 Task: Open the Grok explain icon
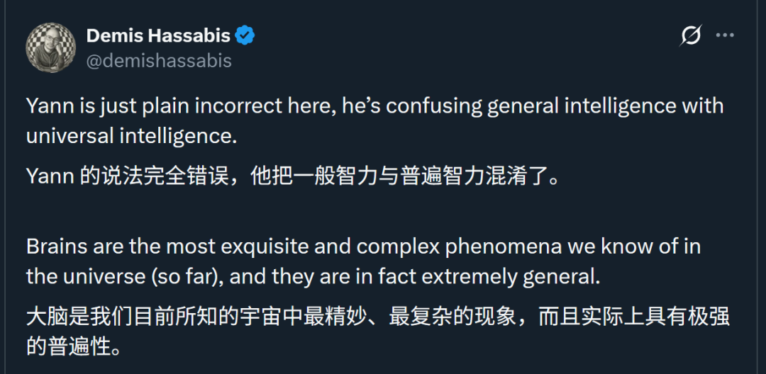[691, 35]
